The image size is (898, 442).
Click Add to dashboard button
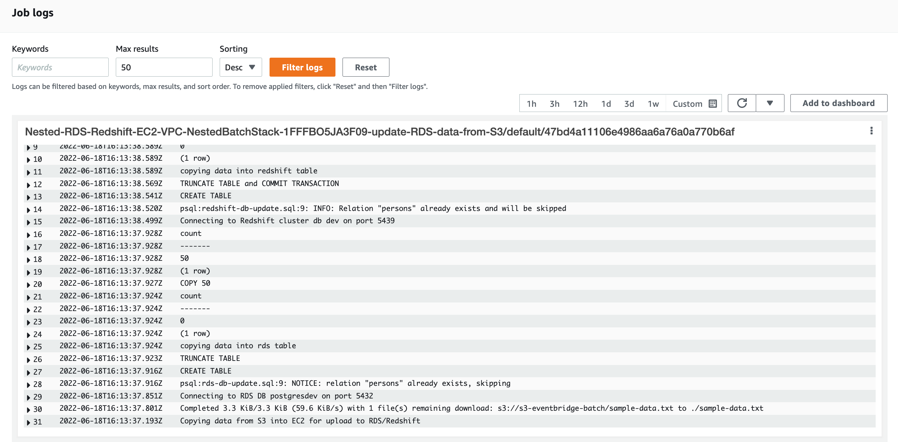[x=838, y=103]
